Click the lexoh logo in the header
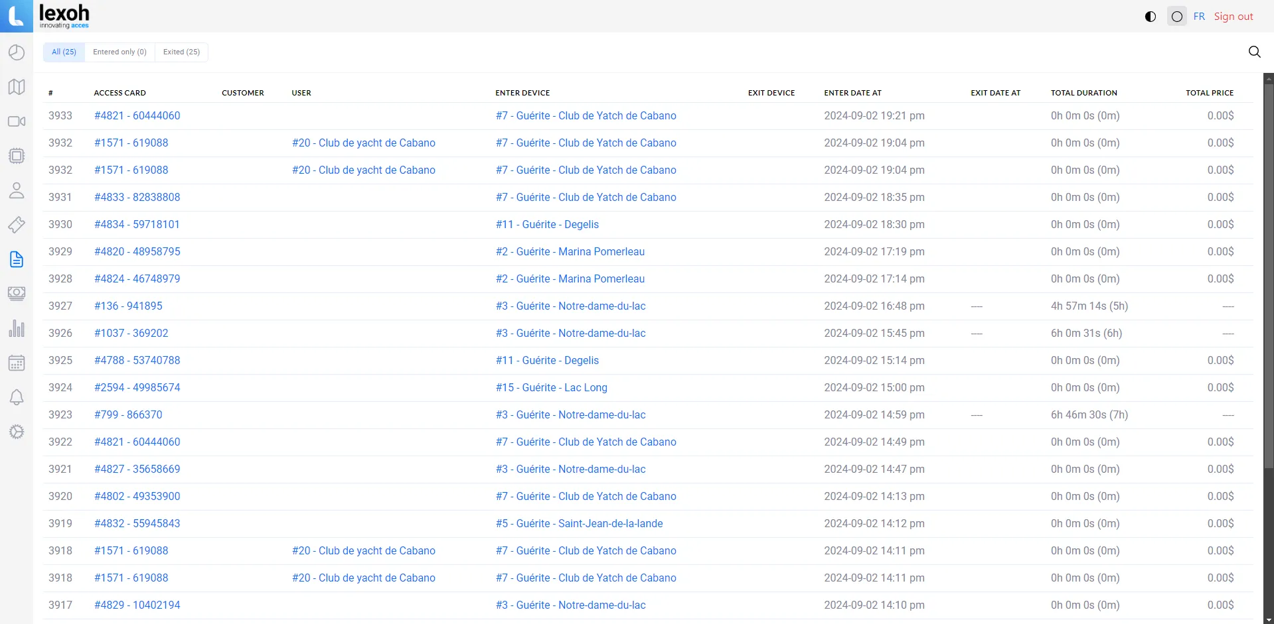 pyautogui.click(x=63, y=16)
